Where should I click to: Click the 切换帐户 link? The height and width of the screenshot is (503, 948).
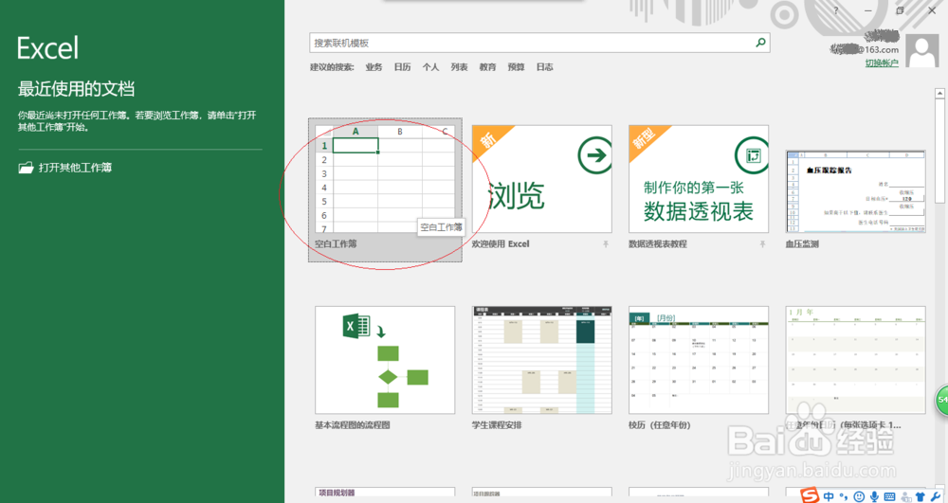882,63
